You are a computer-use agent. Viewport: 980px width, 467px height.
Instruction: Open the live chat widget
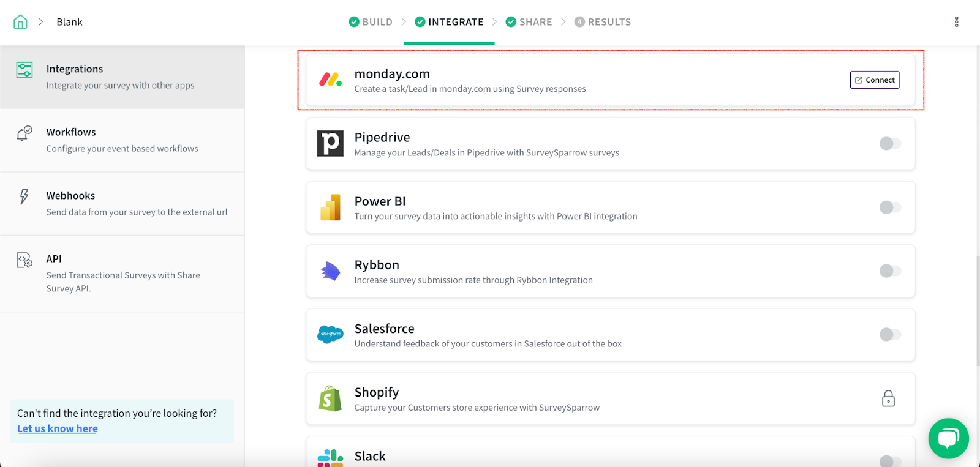(x=948, y=438)
